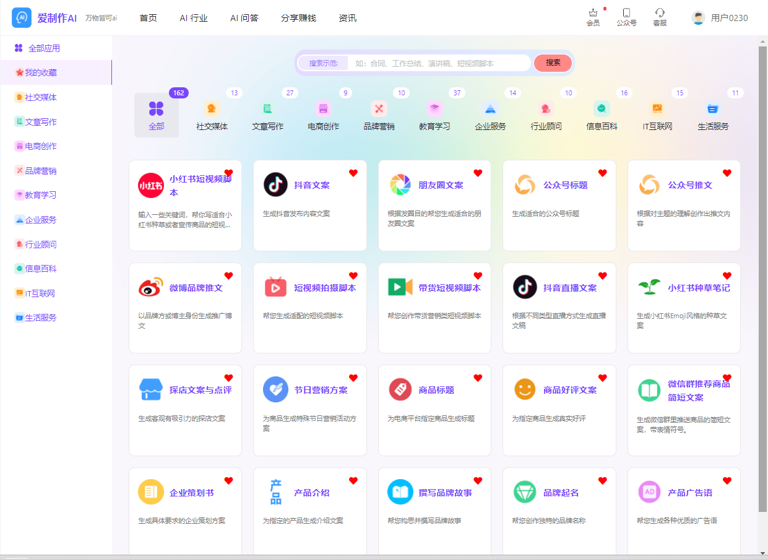Open the AI 问答 menu item

click(244, 18)
